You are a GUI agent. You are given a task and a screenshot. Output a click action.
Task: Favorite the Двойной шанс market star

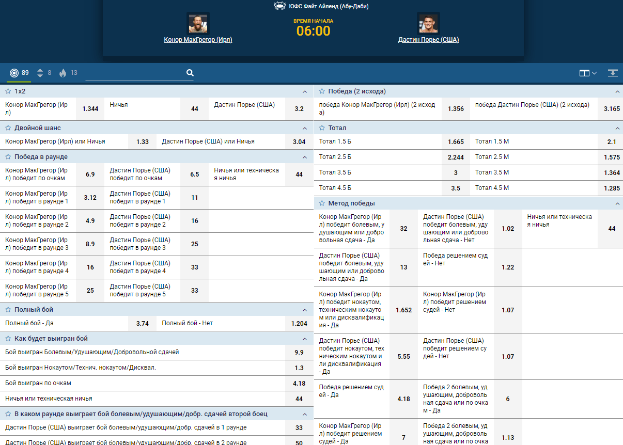click(x=8, y=128)
